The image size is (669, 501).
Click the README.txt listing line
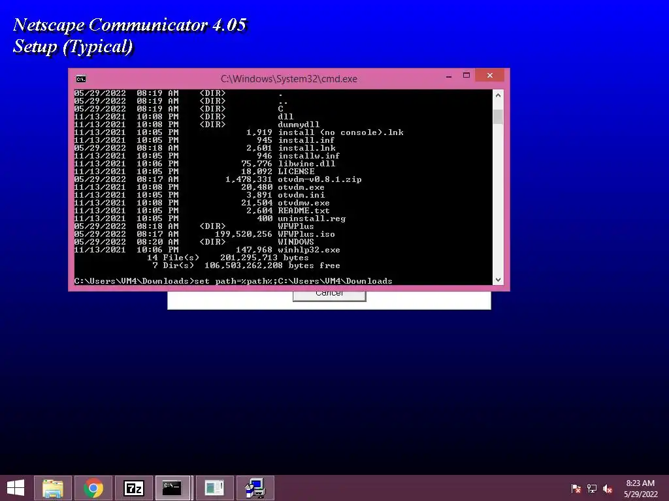click(202, 211)
